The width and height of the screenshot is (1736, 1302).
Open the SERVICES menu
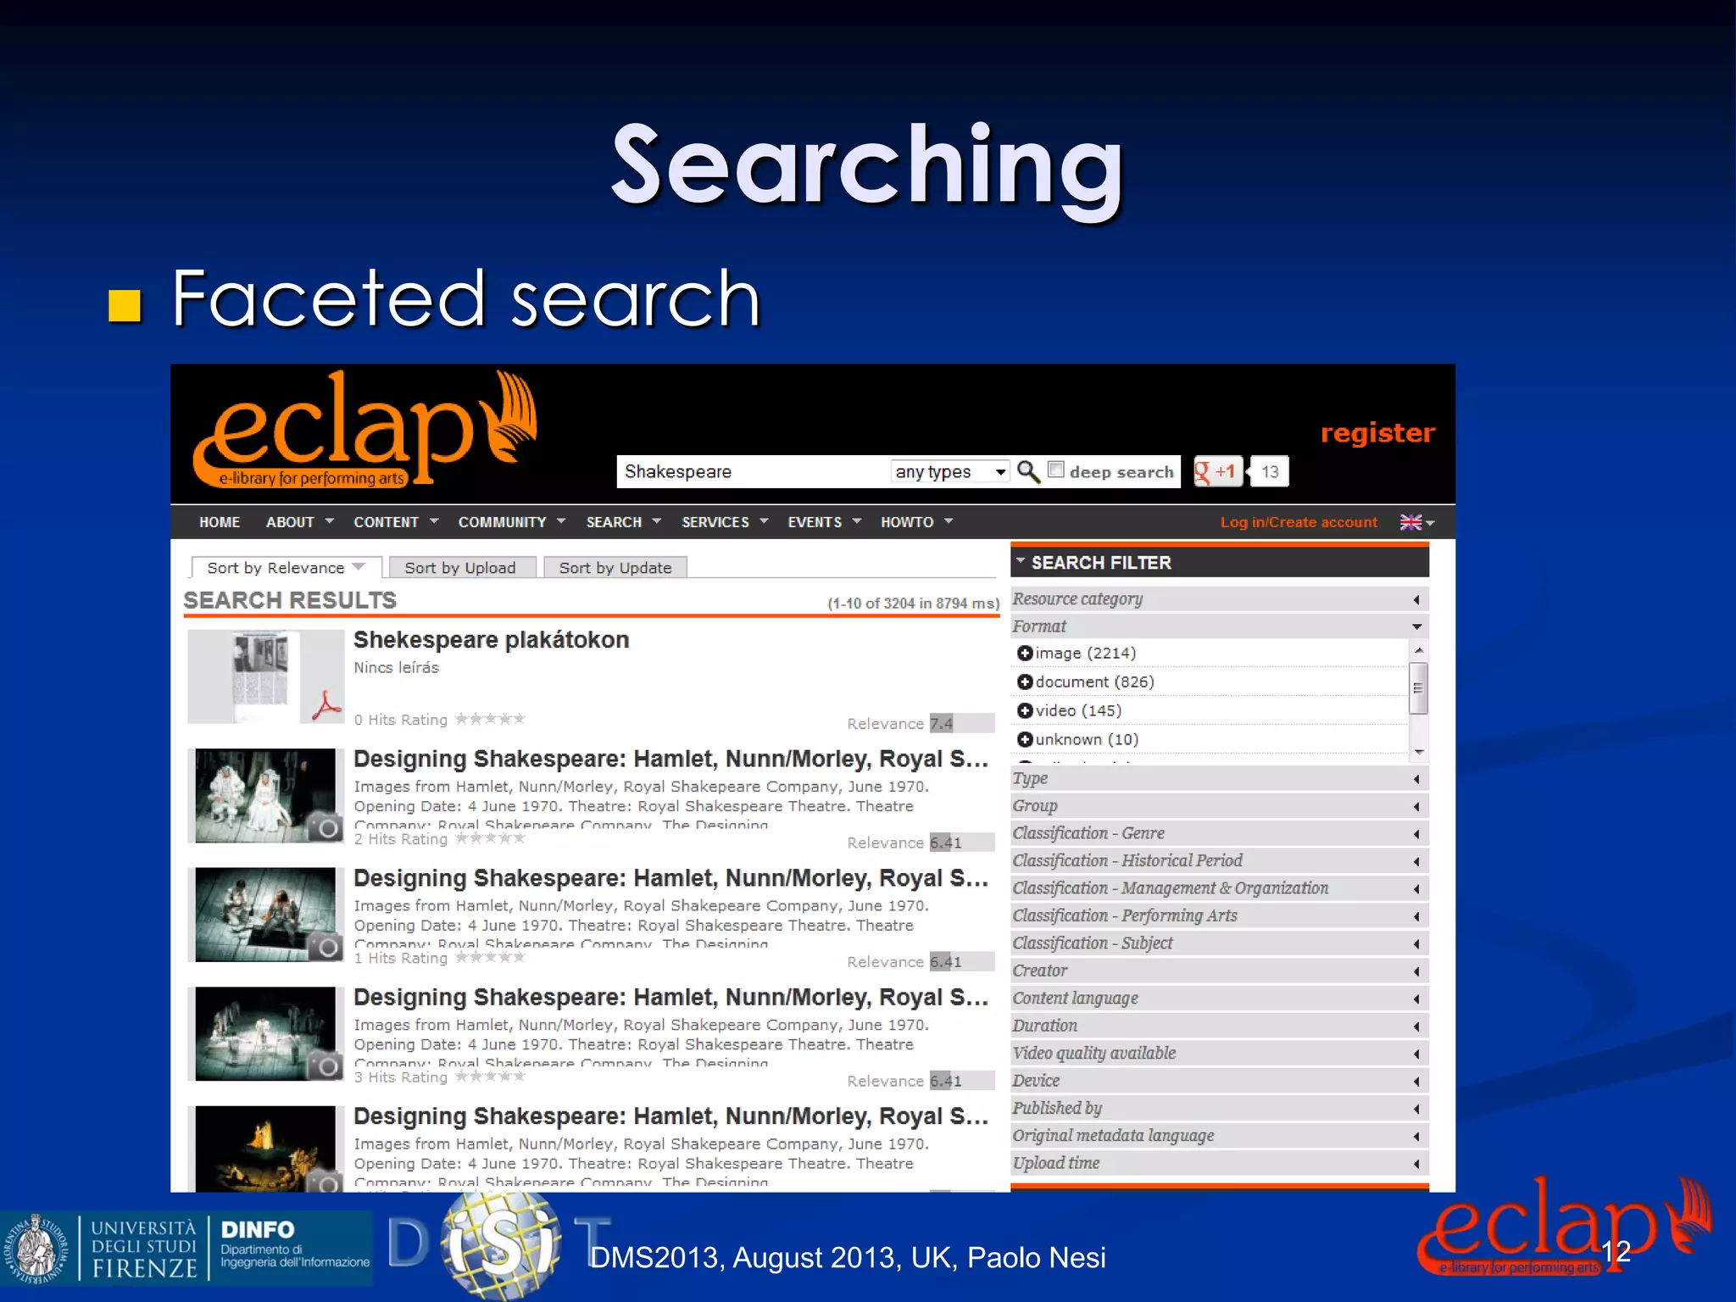(x=725, y=522)
